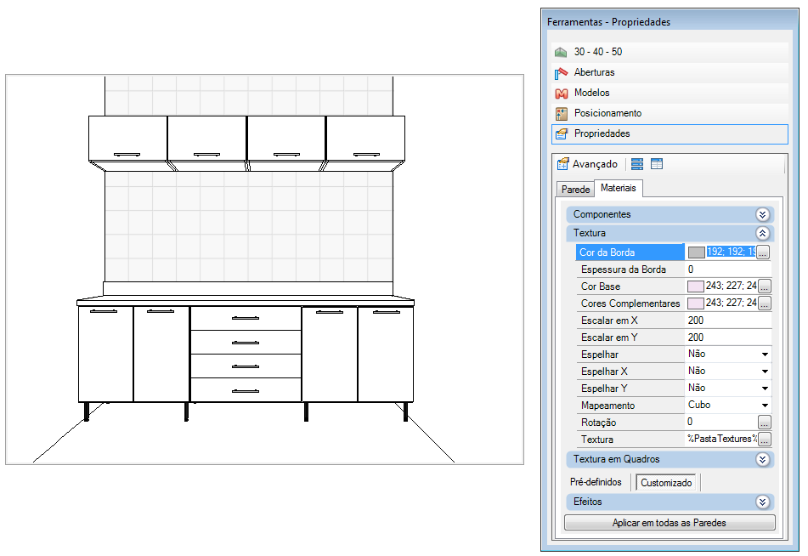Open the Espelhar Y dropdown arrow

tap(765, 389)
